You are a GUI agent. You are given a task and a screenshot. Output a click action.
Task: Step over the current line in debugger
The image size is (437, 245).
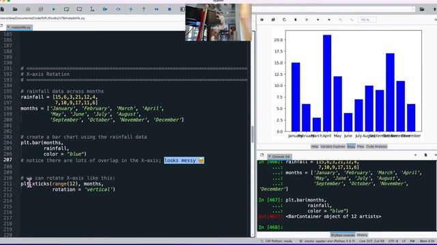click(x=118, y=10)
